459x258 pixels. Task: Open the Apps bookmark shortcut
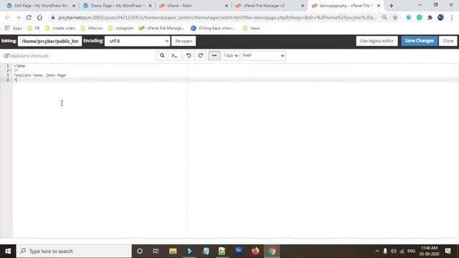14,28
